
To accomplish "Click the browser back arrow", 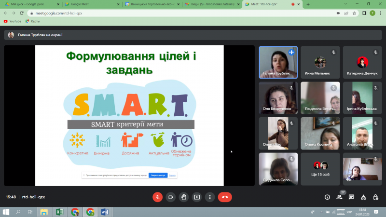I will (5, 13).
